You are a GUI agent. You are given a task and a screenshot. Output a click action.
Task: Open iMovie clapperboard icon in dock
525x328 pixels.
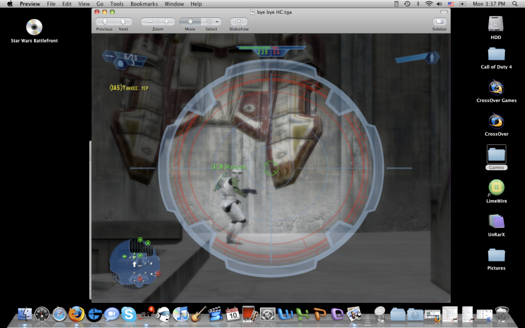tap(215, 314)
